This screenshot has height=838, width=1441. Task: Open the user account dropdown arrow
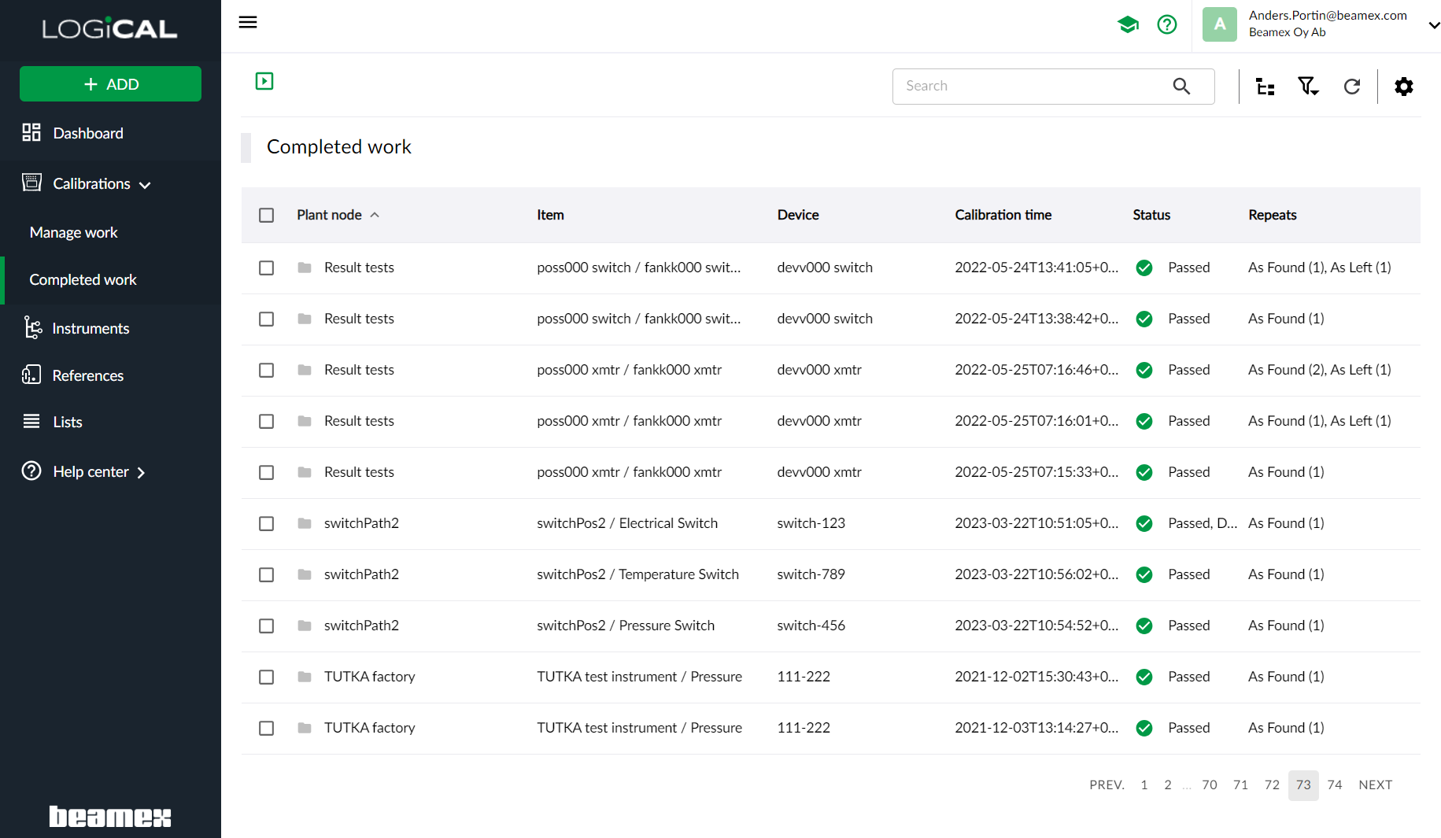coord(1433,25)
